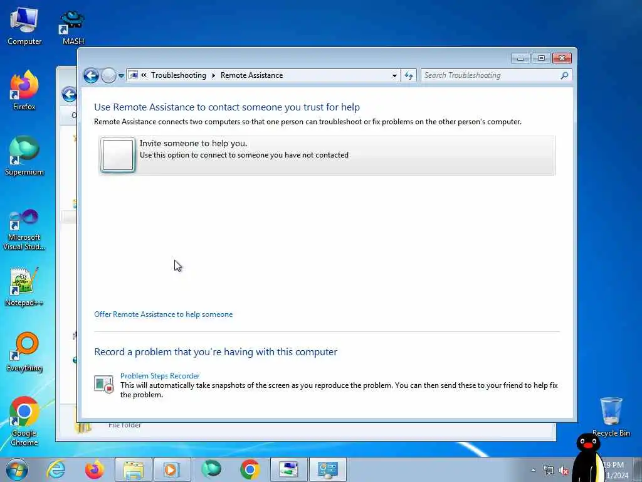Click the disabled forward navigation button
Image resolution: width=642 pixels, height=482 pixels.
(x=108, y=75)
